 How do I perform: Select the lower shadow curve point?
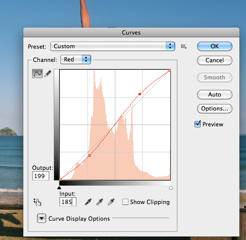tap(89, 155)
